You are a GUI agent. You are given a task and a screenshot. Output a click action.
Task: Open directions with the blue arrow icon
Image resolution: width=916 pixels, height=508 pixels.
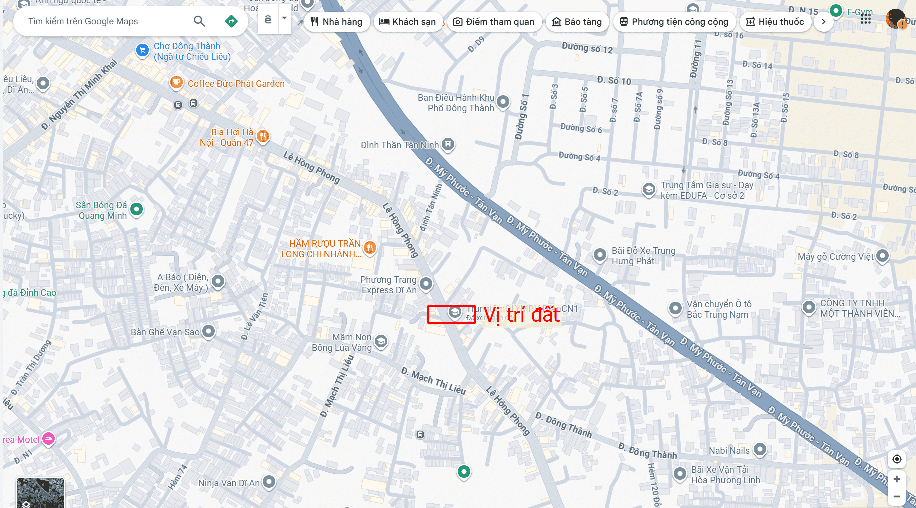(231, 21)
